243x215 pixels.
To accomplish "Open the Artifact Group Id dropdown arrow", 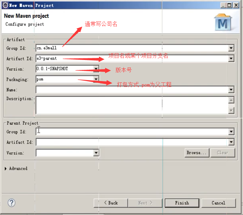I will (x=231, y=48).
